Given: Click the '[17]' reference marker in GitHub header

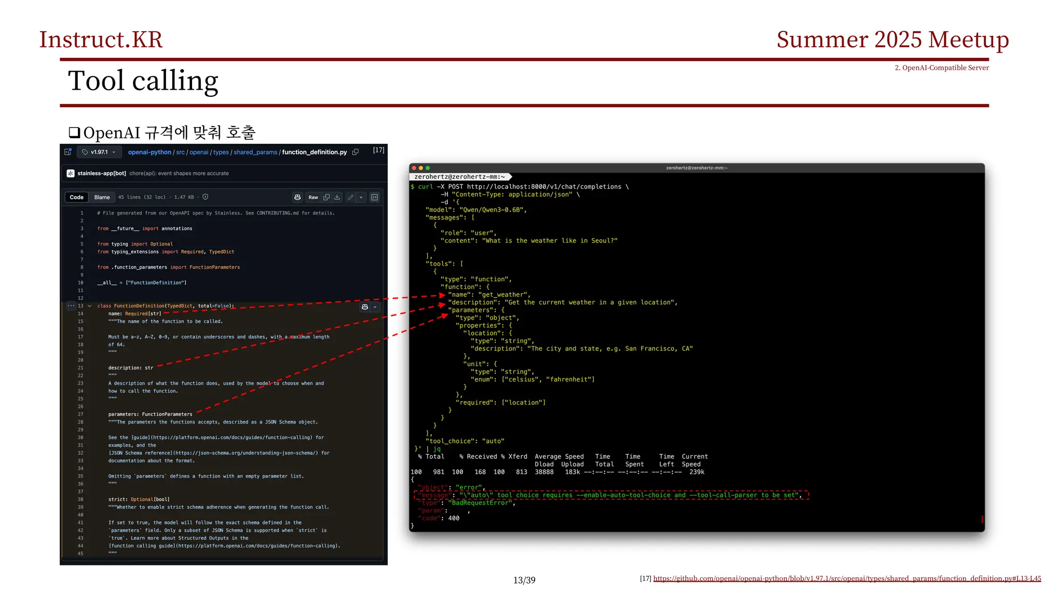Looking at the screenshot, I should 379,150.
